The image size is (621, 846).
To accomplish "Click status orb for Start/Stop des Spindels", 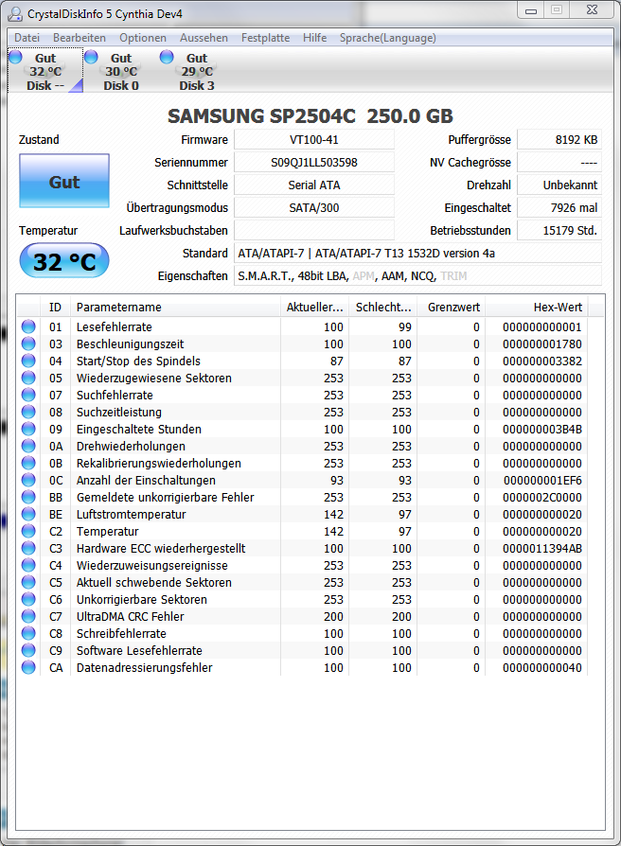I will pos(28,361).
